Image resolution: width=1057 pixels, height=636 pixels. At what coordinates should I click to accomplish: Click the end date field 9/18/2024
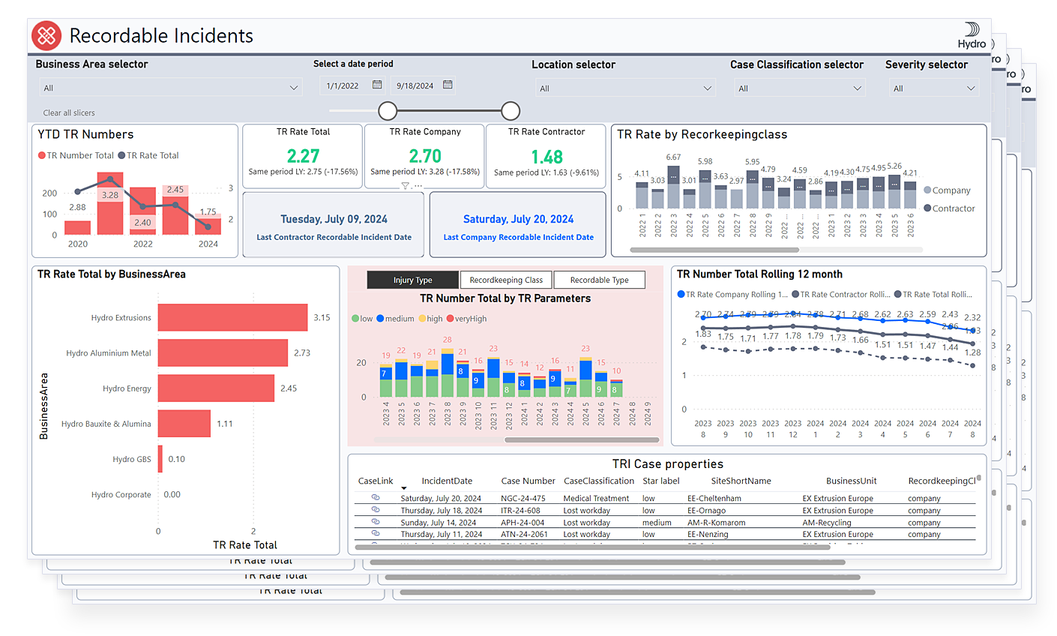pos(424,85)
